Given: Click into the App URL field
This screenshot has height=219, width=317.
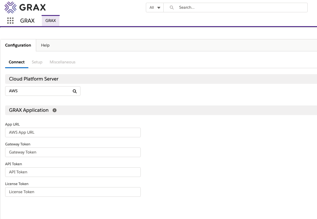Looking at the screenshot, I should [73, 132].
